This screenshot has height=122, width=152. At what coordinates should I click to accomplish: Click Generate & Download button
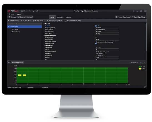(x=25, y=17)
